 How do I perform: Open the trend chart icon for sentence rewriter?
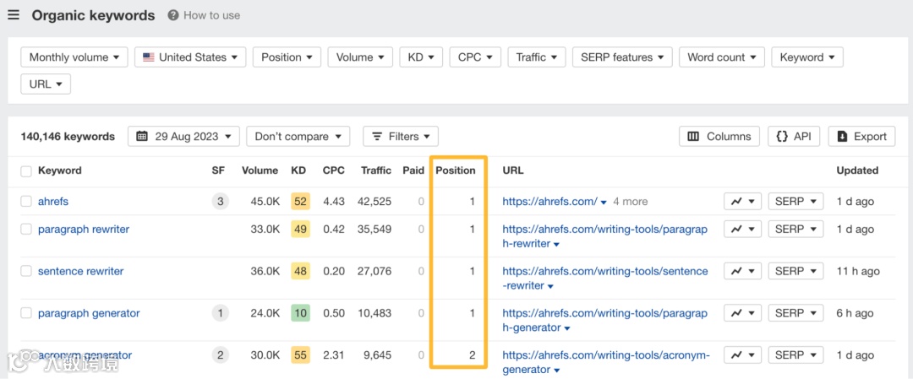tap(742, 271)
